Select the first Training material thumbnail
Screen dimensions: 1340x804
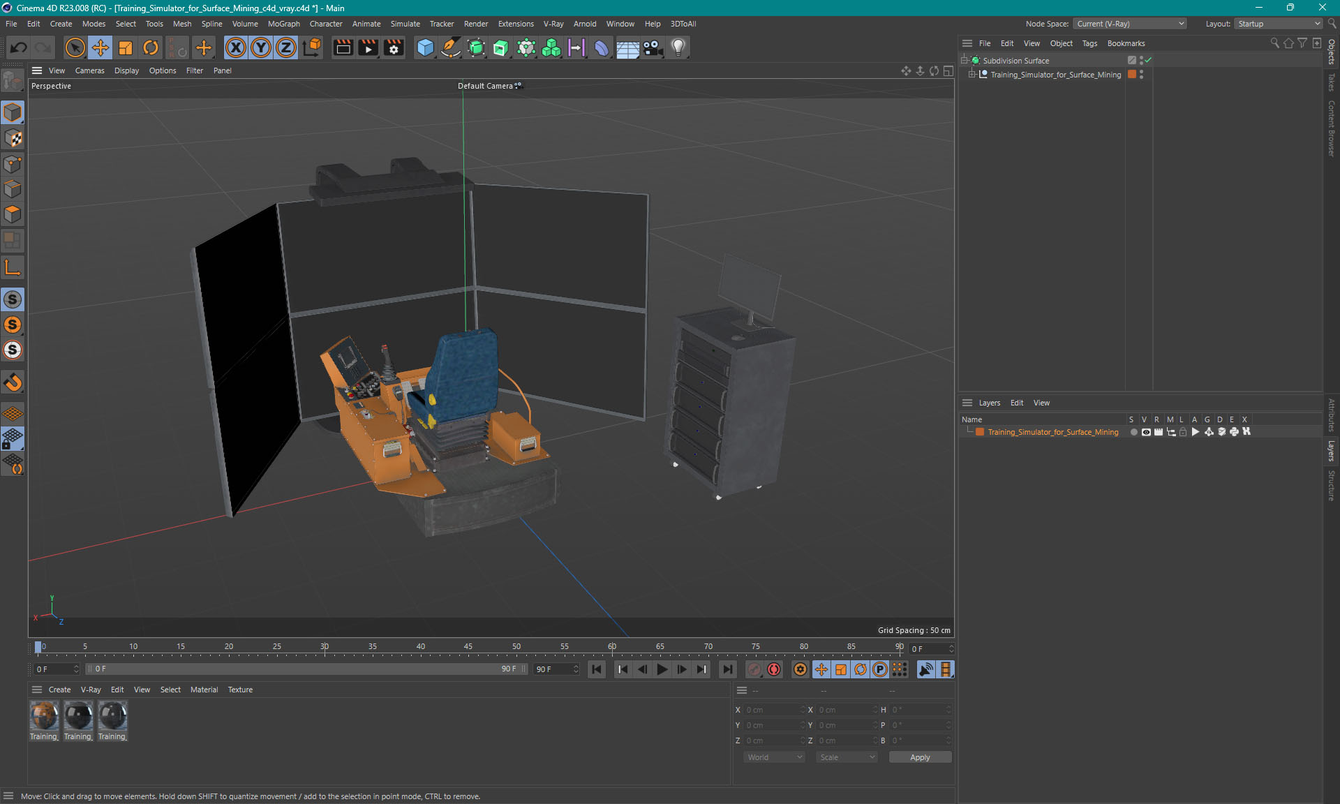click(44, 717)
